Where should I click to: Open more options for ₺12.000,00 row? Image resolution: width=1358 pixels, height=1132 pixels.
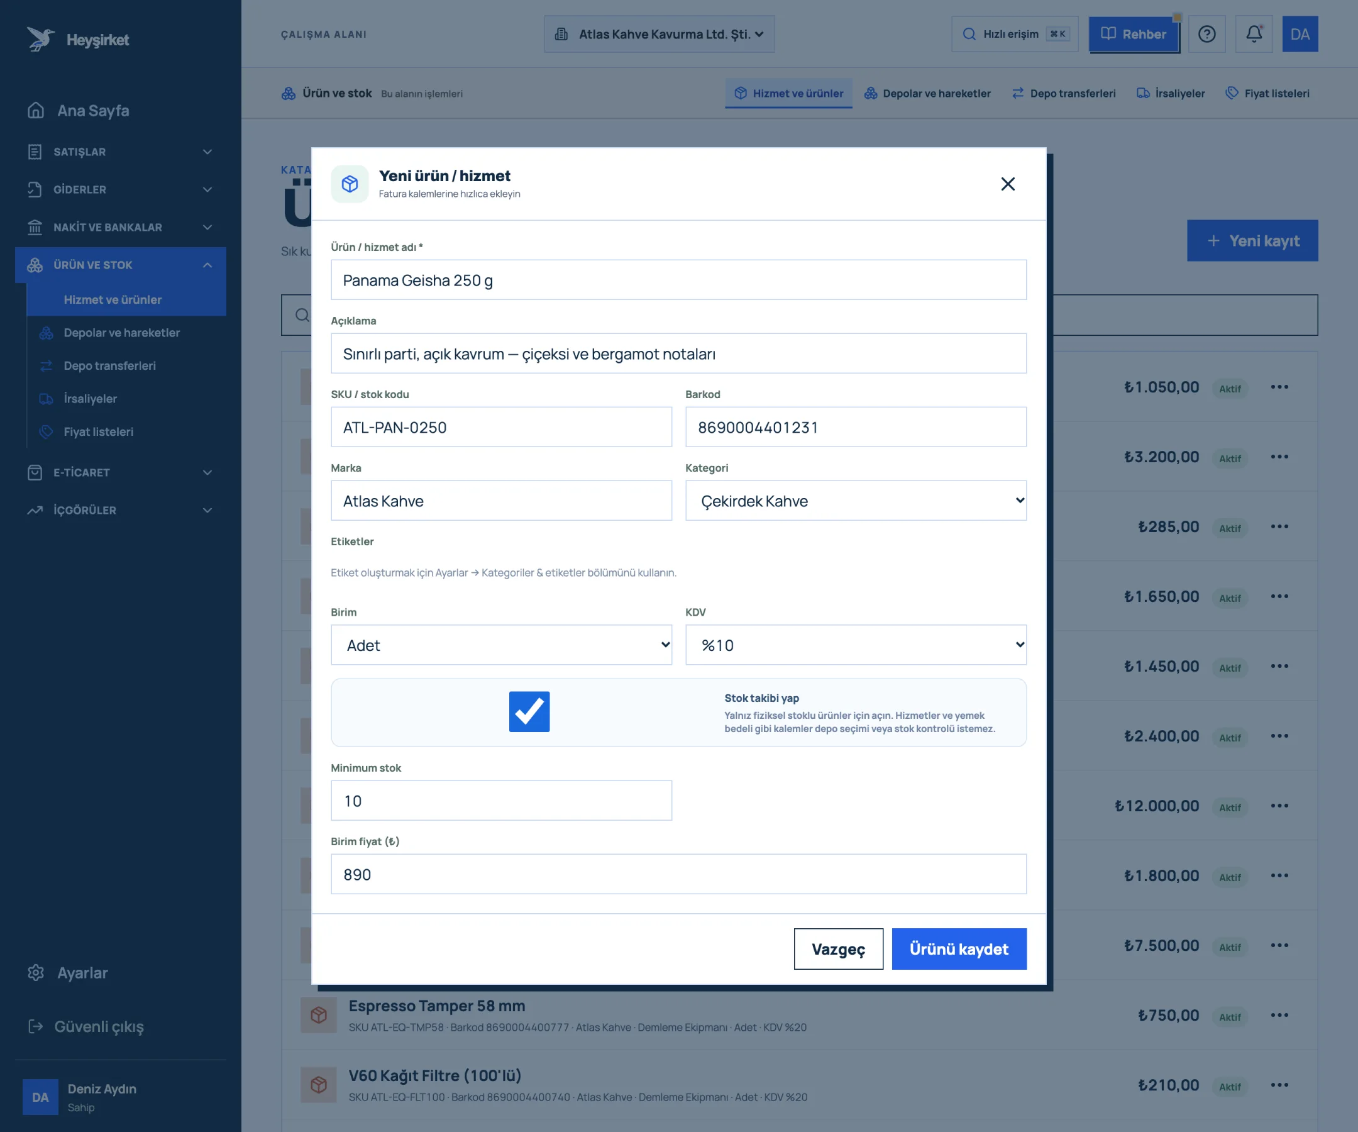click(x=1279, y=806)
